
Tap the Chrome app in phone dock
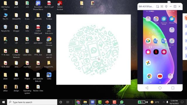pyautogui.click(x=149, y=76)
